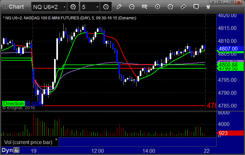Click the 12:00 time axis label

98,151
